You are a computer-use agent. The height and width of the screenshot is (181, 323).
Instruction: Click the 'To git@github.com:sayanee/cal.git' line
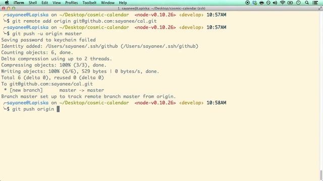click(x=47, y=84)
